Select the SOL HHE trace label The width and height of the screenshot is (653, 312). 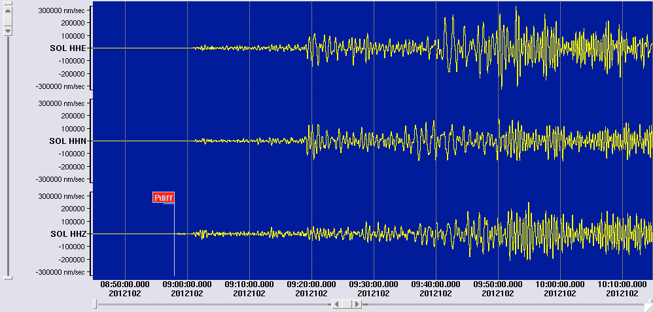tap(68, 48)
